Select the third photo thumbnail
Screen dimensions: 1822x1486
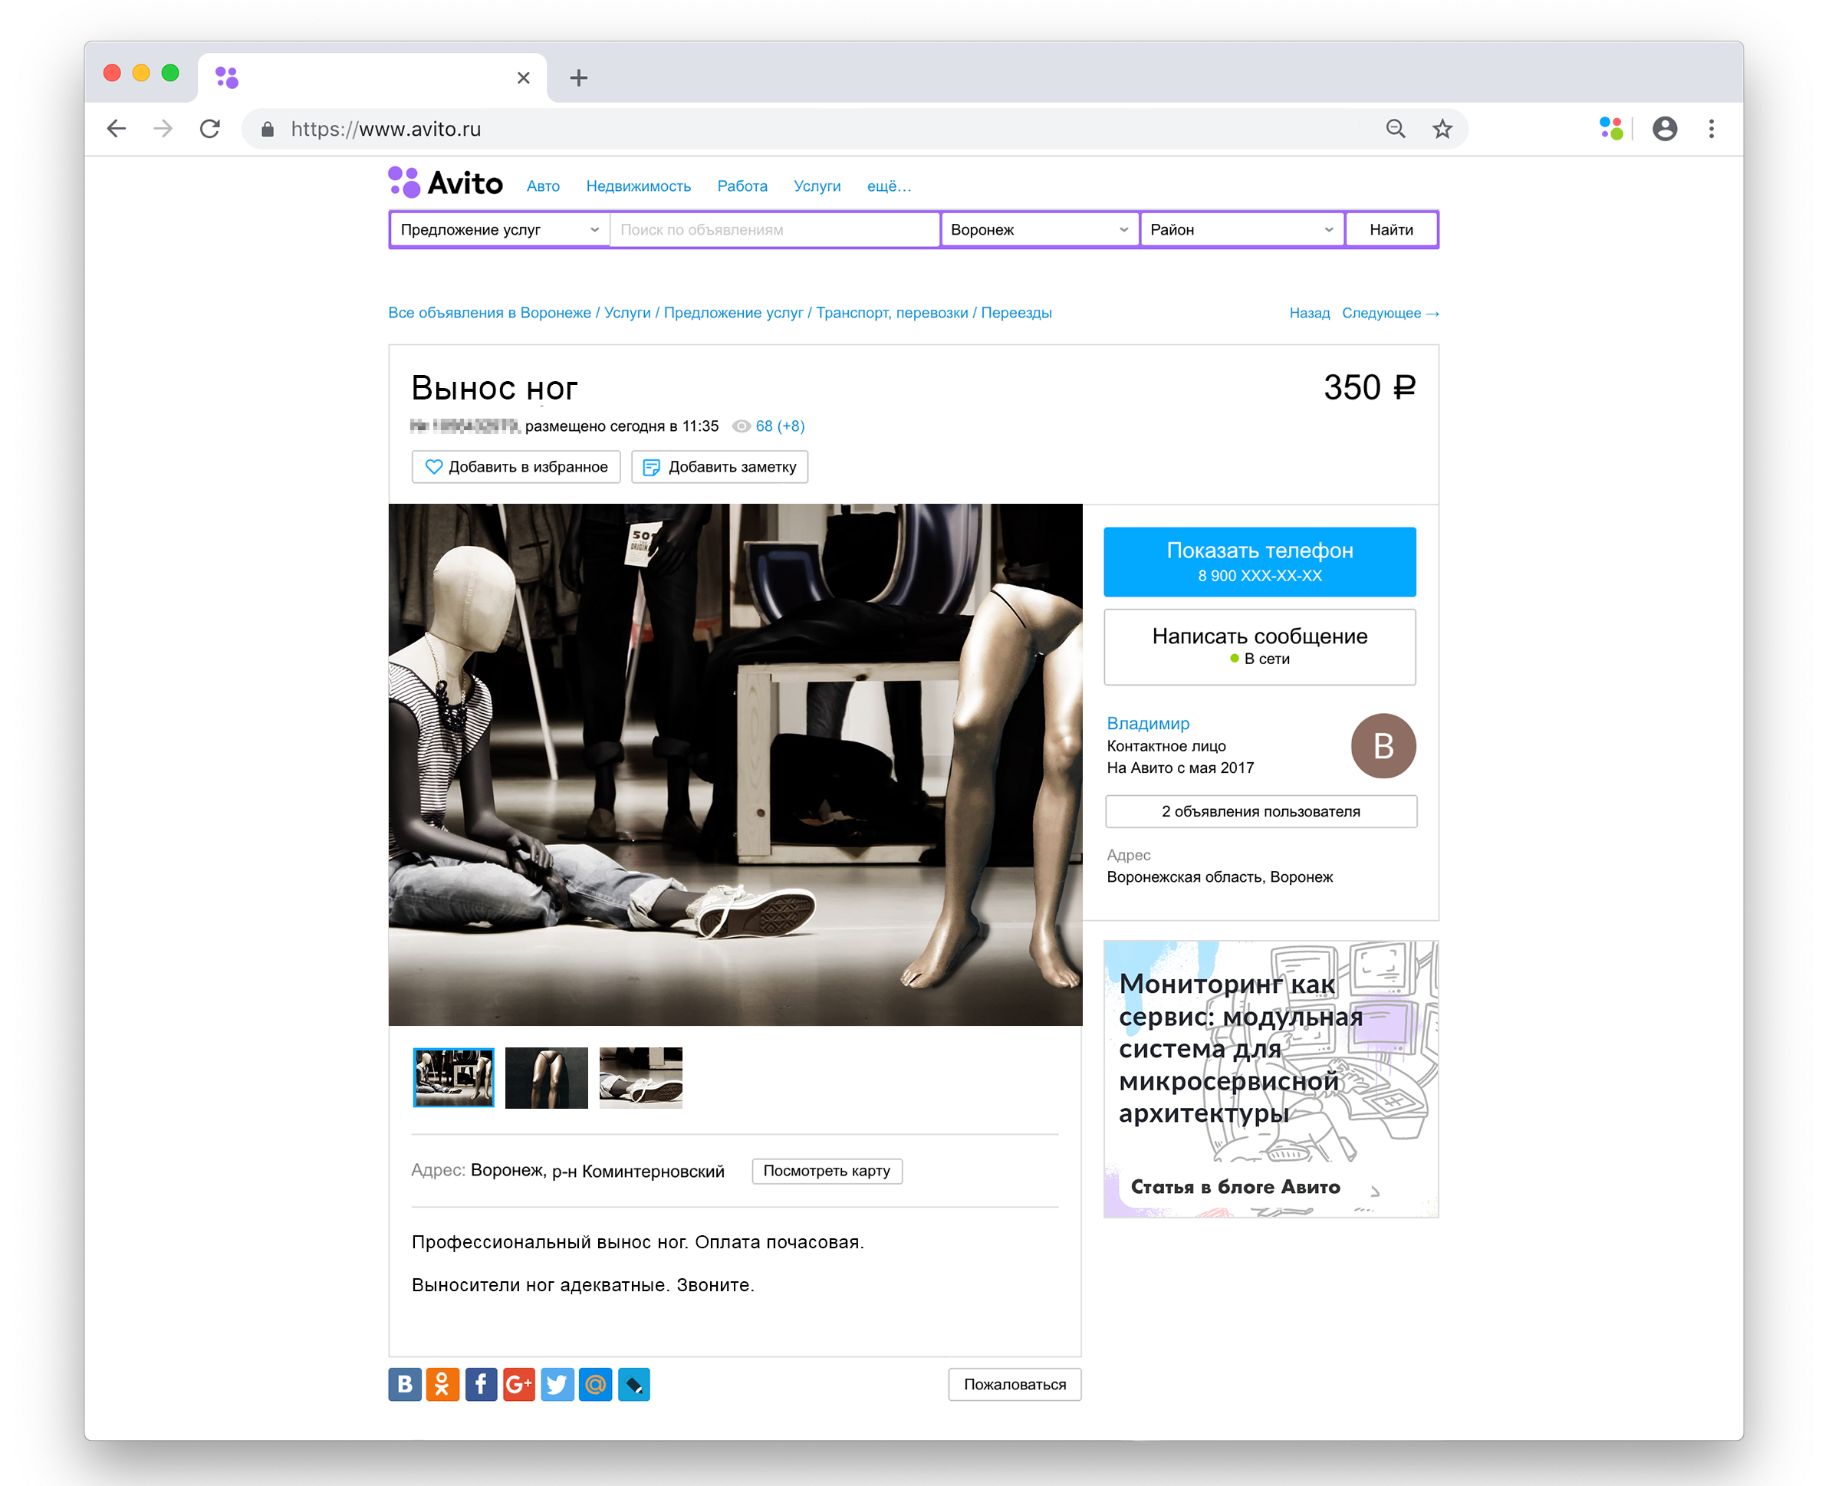click(x=640, y=1077)
